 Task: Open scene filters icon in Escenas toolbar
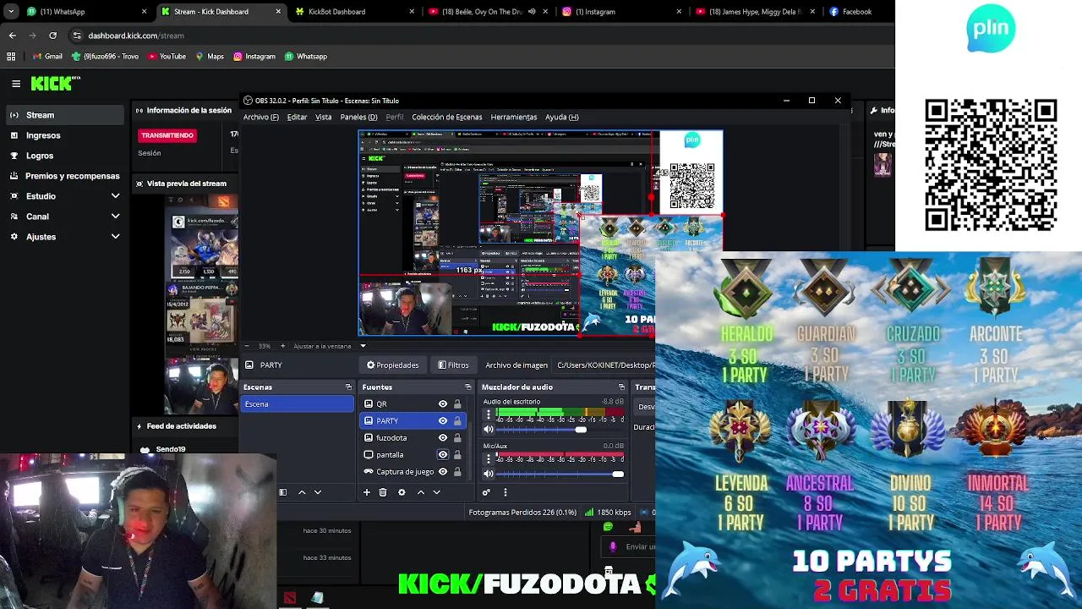point(283,492)
